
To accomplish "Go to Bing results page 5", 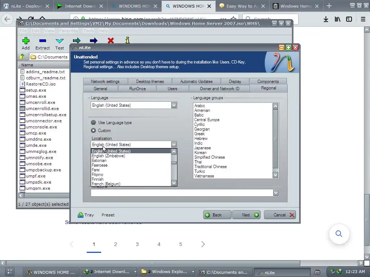I will coord(181,244).
